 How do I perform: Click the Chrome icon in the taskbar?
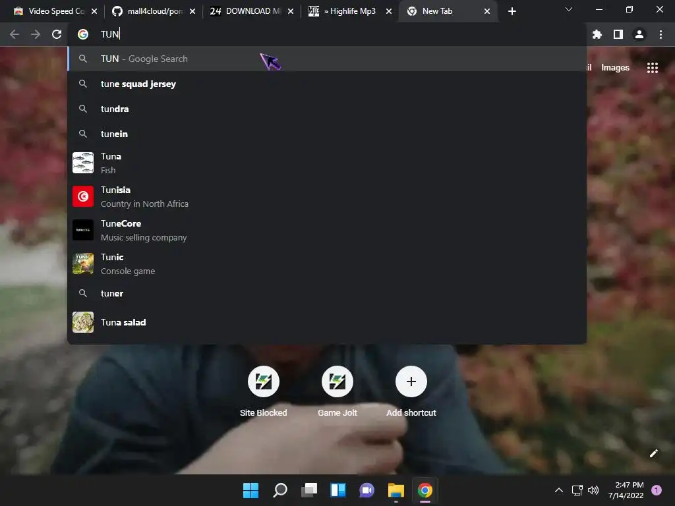pyautogui.click(x=425, y=490)
